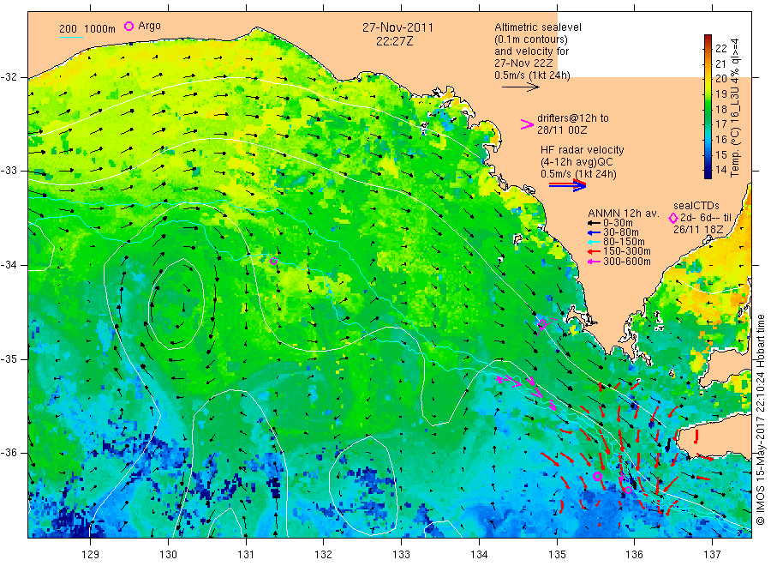Click the cyan 80-150m ANMN arrow
The width and height of the screenshot is (771, 566).
point(595,242)
